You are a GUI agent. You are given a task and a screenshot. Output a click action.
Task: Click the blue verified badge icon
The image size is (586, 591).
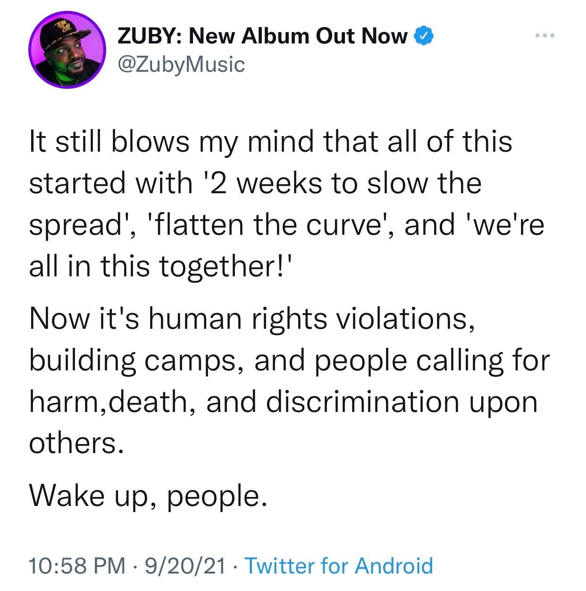423,36
